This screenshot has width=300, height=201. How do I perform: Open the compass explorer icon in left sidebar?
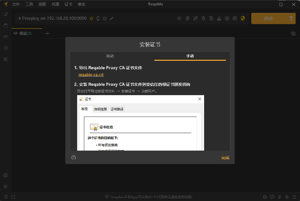point(5,14)
